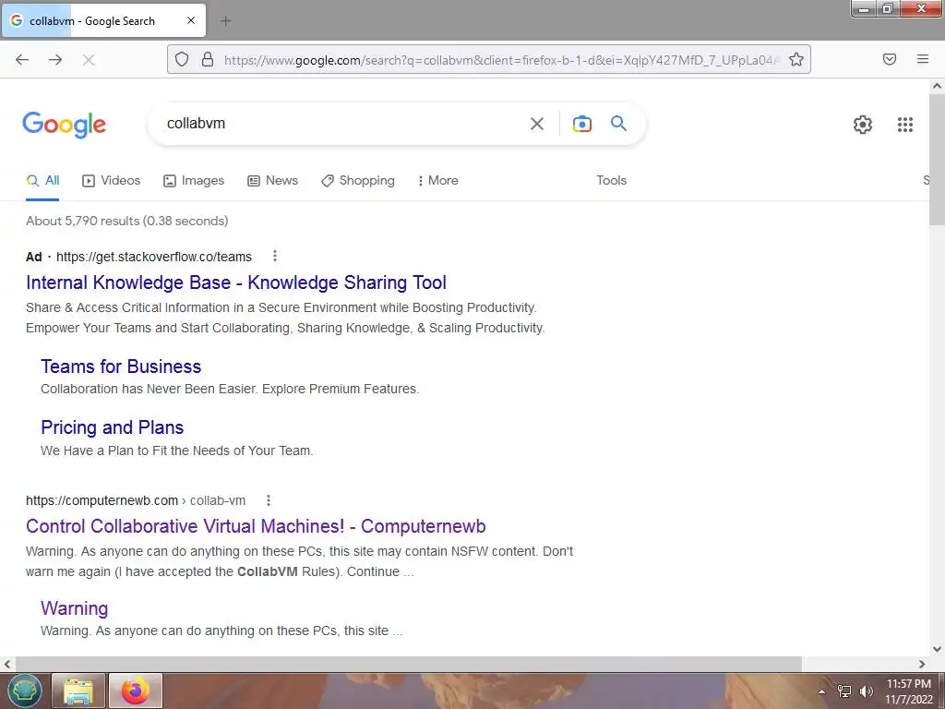Open Internal Knowledge Base ad link
This screenshot has width=945, height=709.
236,282
